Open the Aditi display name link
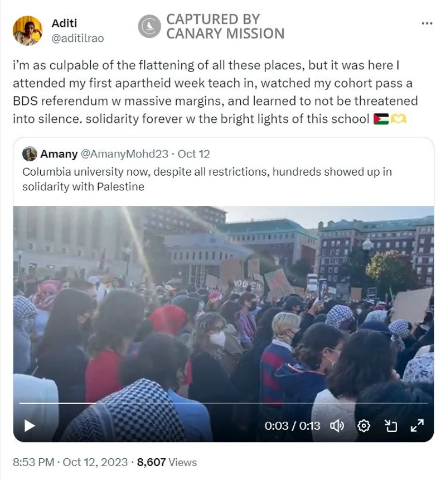Image resolution: width=446 pixels, height=480 pixels. [x=64, y=23]
